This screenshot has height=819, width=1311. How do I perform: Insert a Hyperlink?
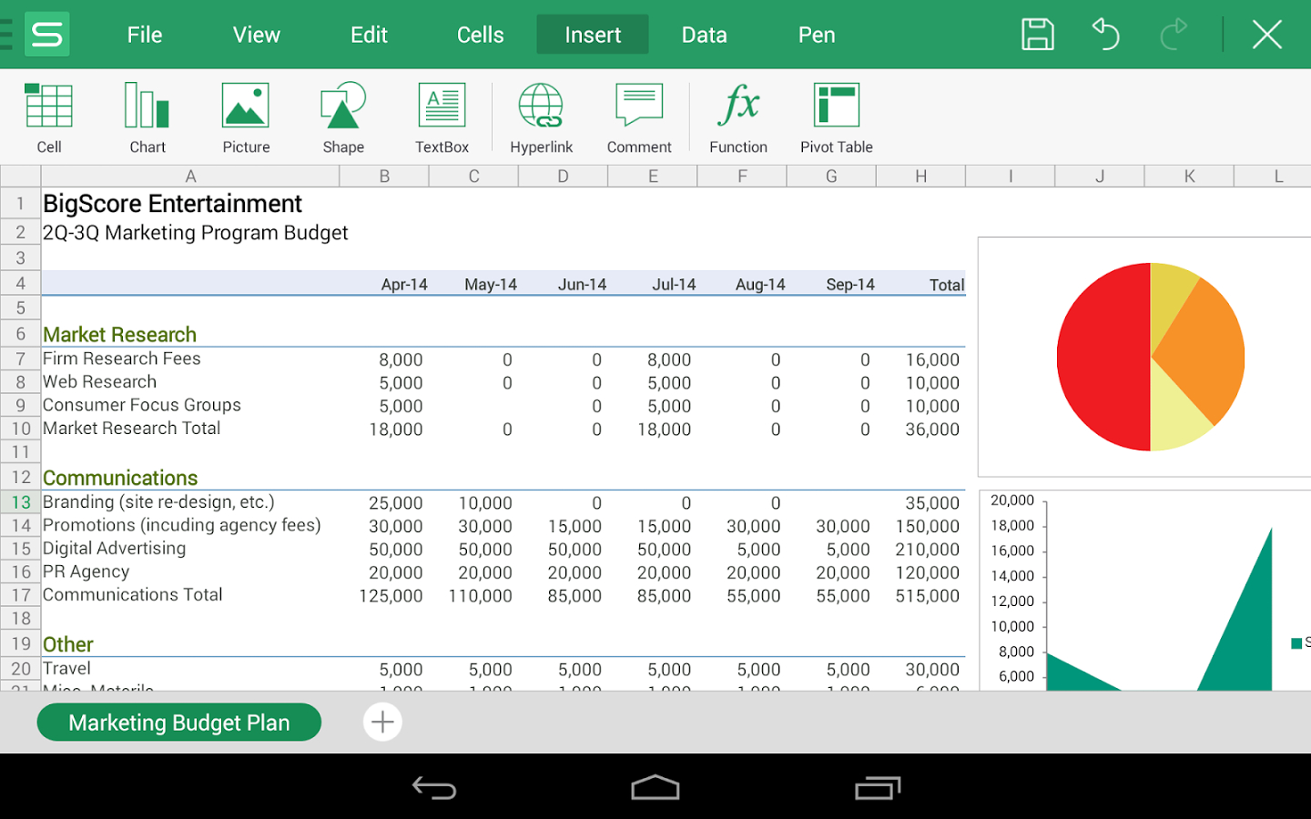541,117
